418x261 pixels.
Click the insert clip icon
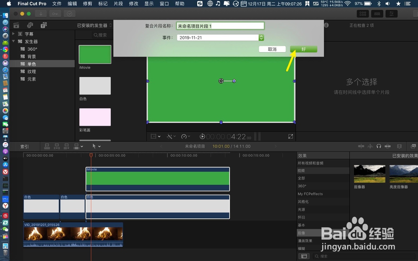[57, 146]
